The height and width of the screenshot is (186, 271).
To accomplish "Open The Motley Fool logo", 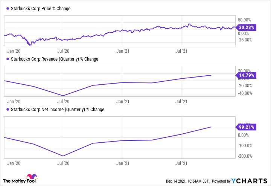I will coord(20,179).
